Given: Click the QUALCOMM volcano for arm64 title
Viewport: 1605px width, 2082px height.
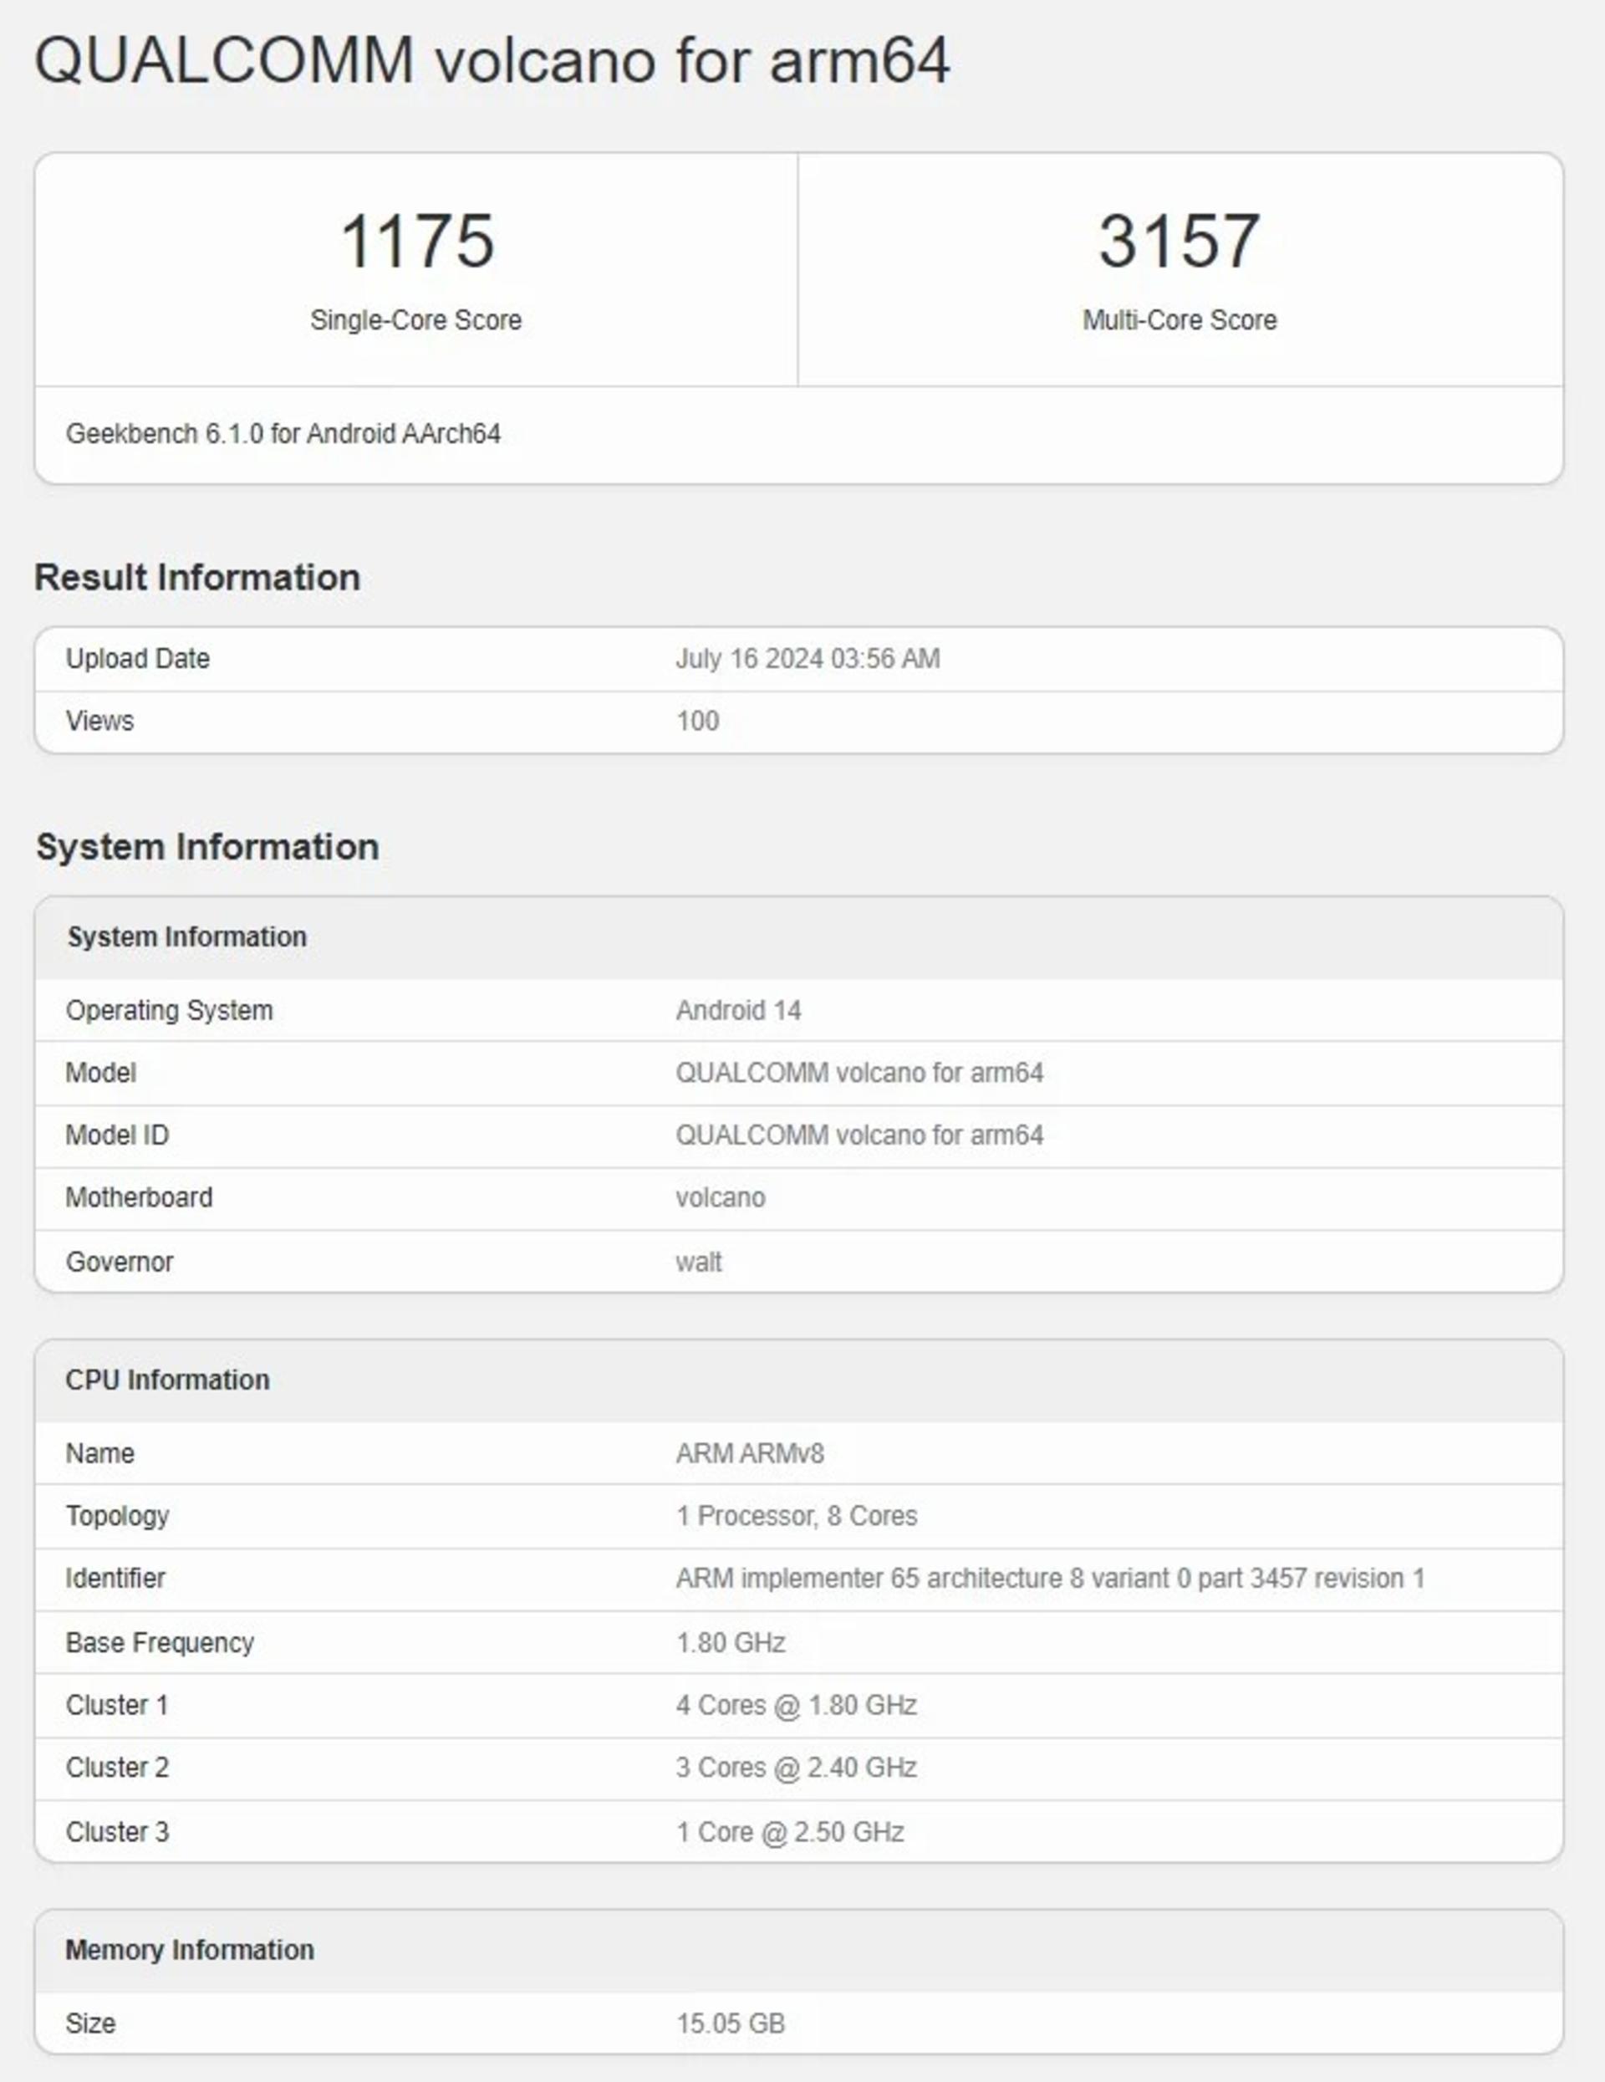Looking at the screenshot, I should [x=492, y=60].
